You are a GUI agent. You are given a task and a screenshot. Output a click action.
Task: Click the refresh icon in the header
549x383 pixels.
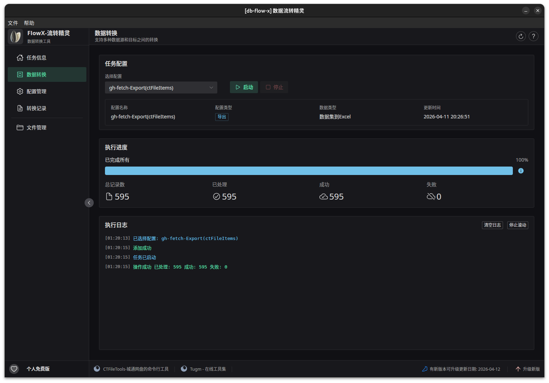[521, 36]
